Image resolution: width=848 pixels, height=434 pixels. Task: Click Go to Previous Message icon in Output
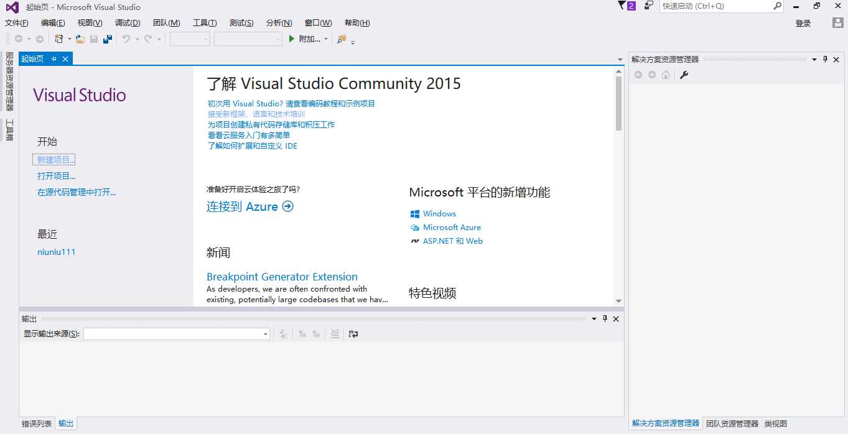tap(302, 334)
